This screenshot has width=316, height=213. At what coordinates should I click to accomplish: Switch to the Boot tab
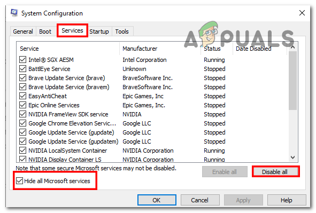(x=45, y=31)
